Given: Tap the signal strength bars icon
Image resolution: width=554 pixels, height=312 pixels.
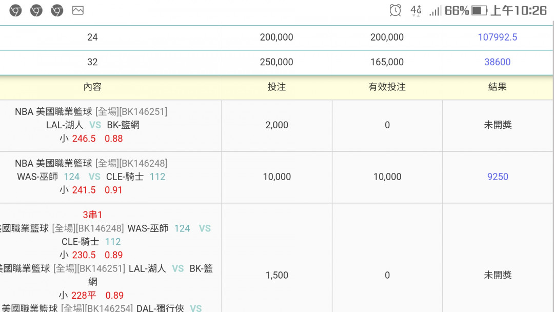Looking at the screenshot, I should tap(435, 11).
